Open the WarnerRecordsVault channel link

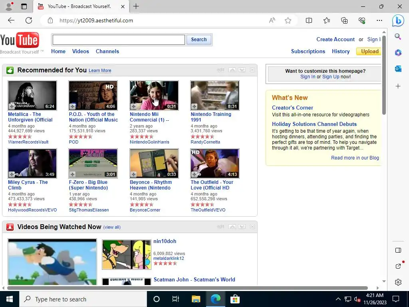[x=28, y=142]
